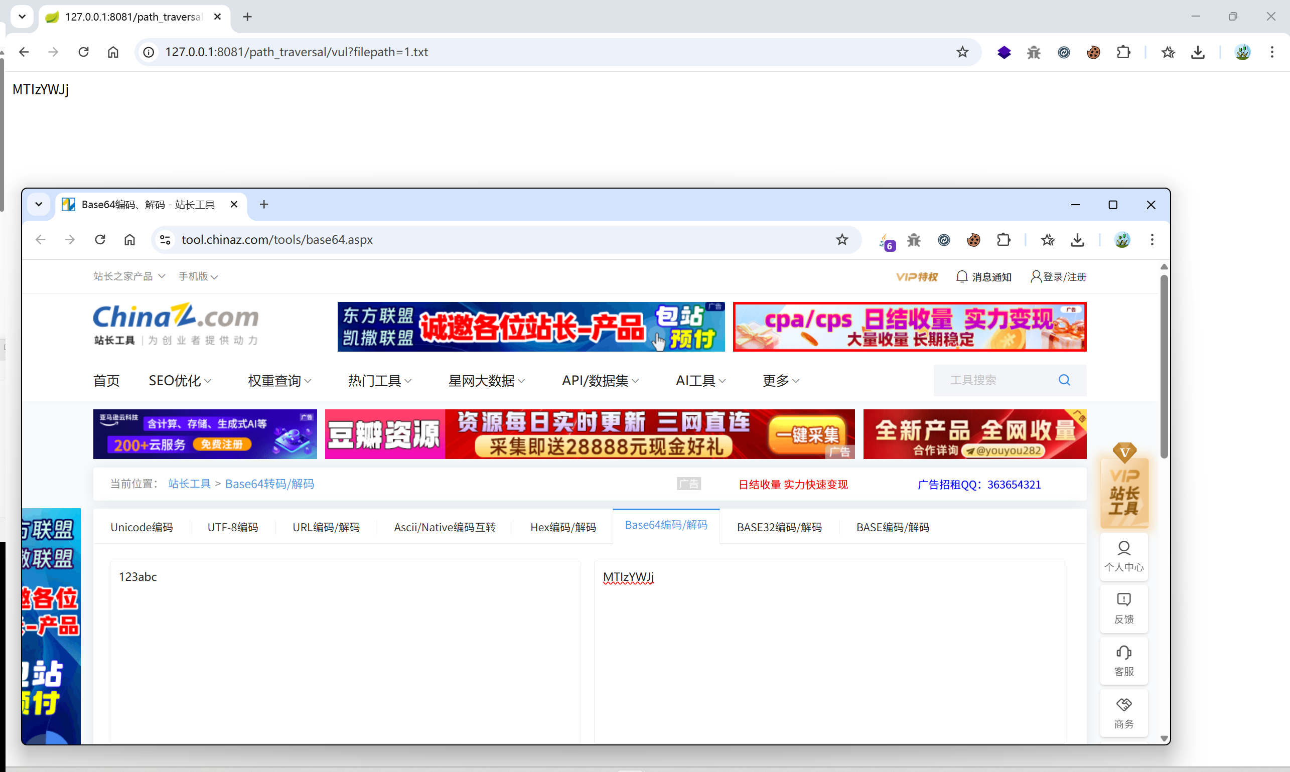Click the search magnifier icon in 工具搜索
This screenshot has width=1290, height=772.
[x=1064, y=380]
